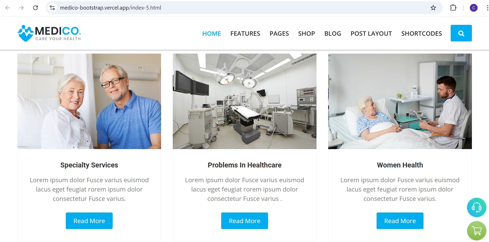The image size is (489, 242).
Task: Open the PAGES menu
Action: tap(279, 33)
